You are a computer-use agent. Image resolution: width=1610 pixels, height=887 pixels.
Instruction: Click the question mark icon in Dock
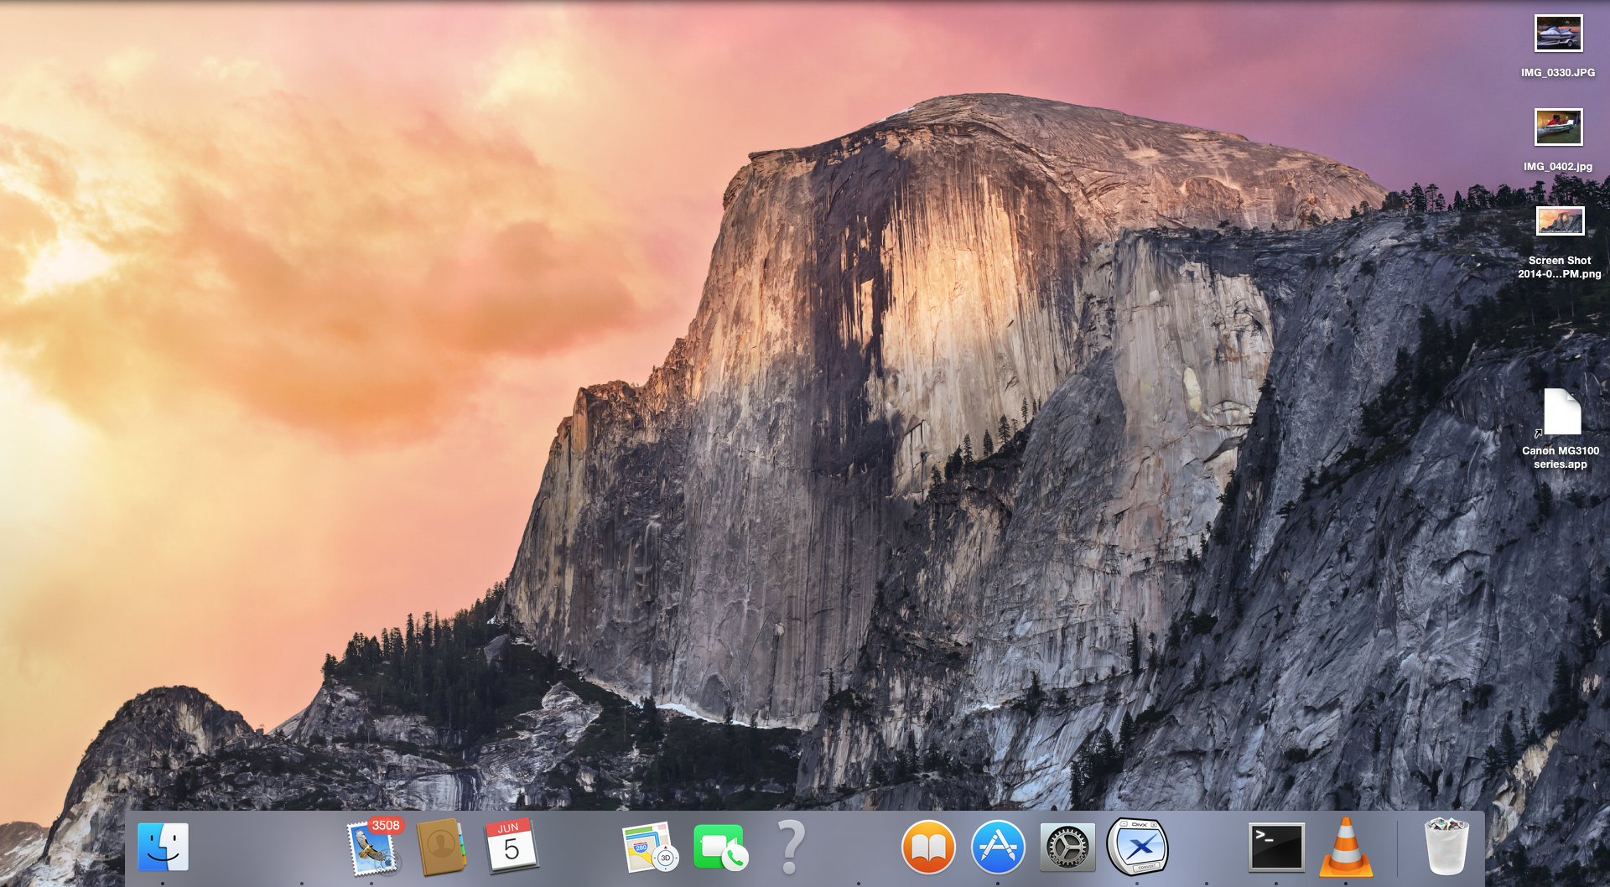(791, 847)
